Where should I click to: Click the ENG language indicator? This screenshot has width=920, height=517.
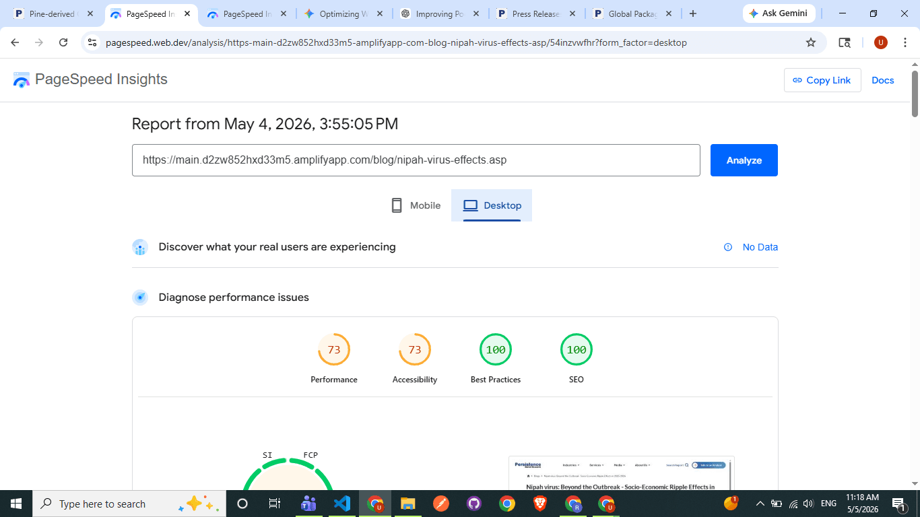(x=828, y=504)
